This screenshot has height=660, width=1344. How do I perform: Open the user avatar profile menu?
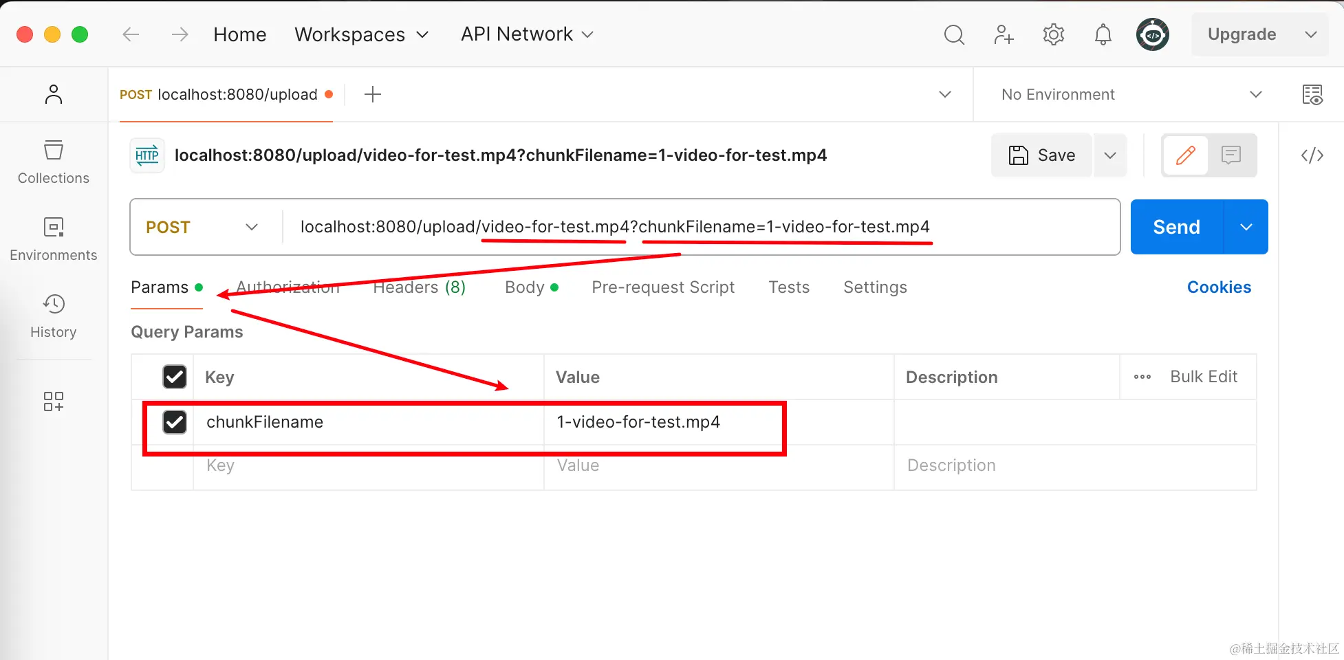click(x=1153, y=34)
